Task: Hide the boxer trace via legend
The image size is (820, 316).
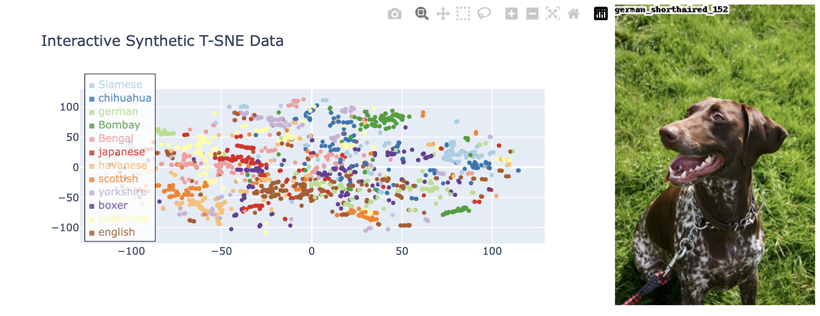Action: click(113, 205)
